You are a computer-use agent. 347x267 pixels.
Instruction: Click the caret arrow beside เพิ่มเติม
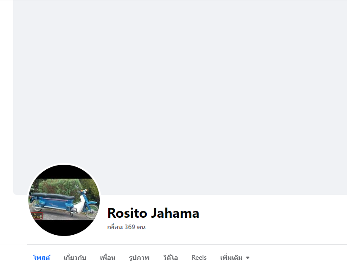click(x=248, y=258)
